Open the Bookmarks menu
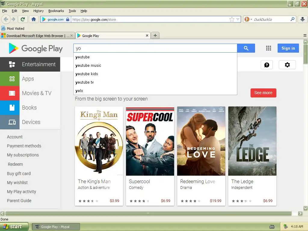The height and width of the screenshot is (231, 308). (x=56, y=11)
